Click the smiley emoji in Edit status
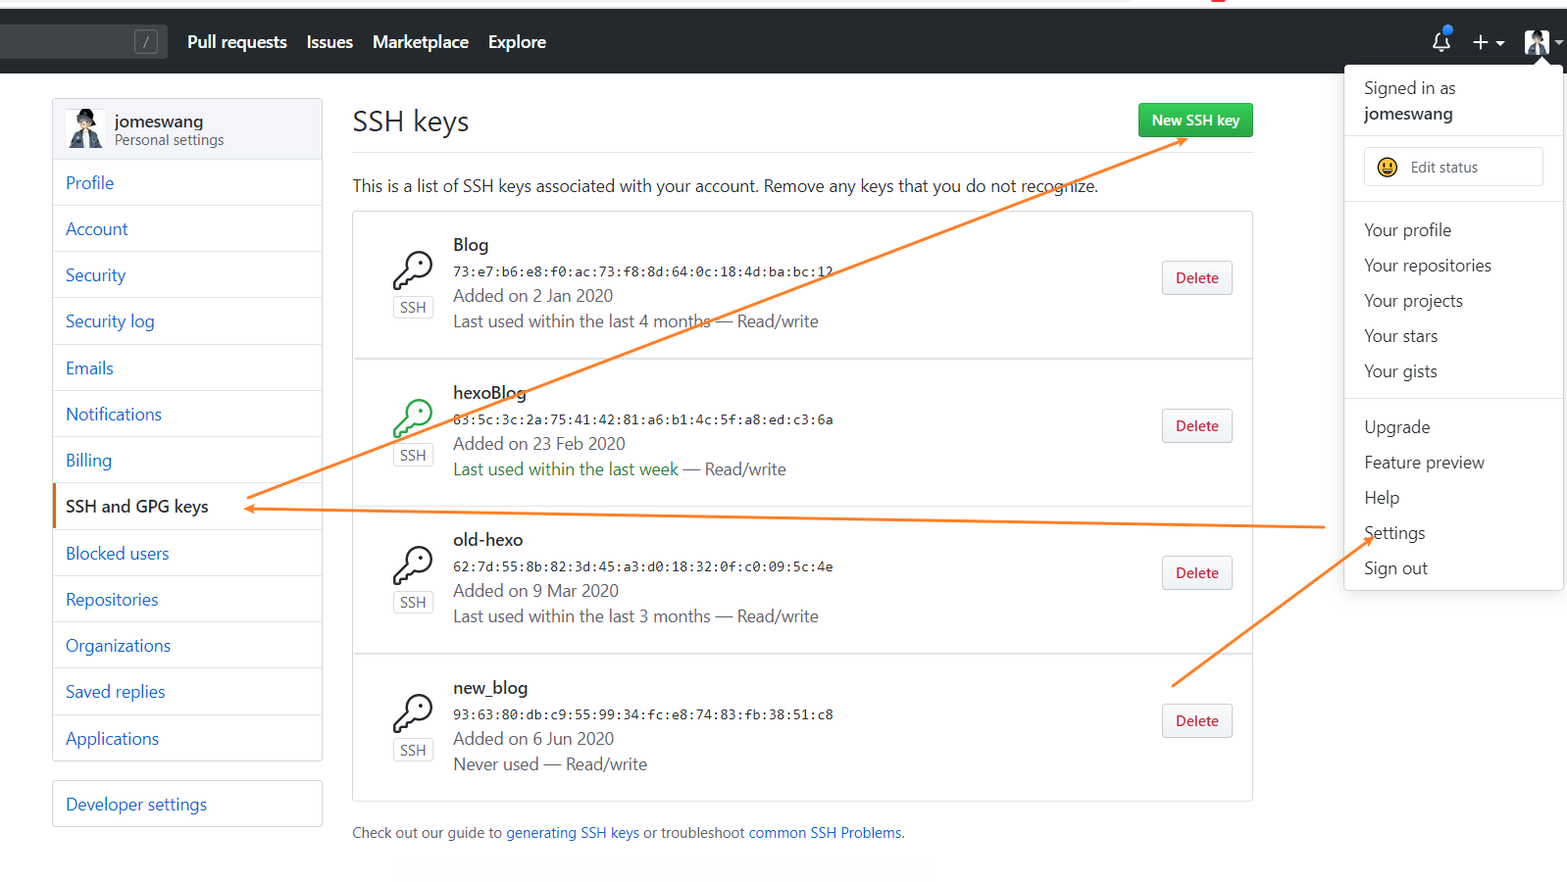 (x=1387, y=168)
